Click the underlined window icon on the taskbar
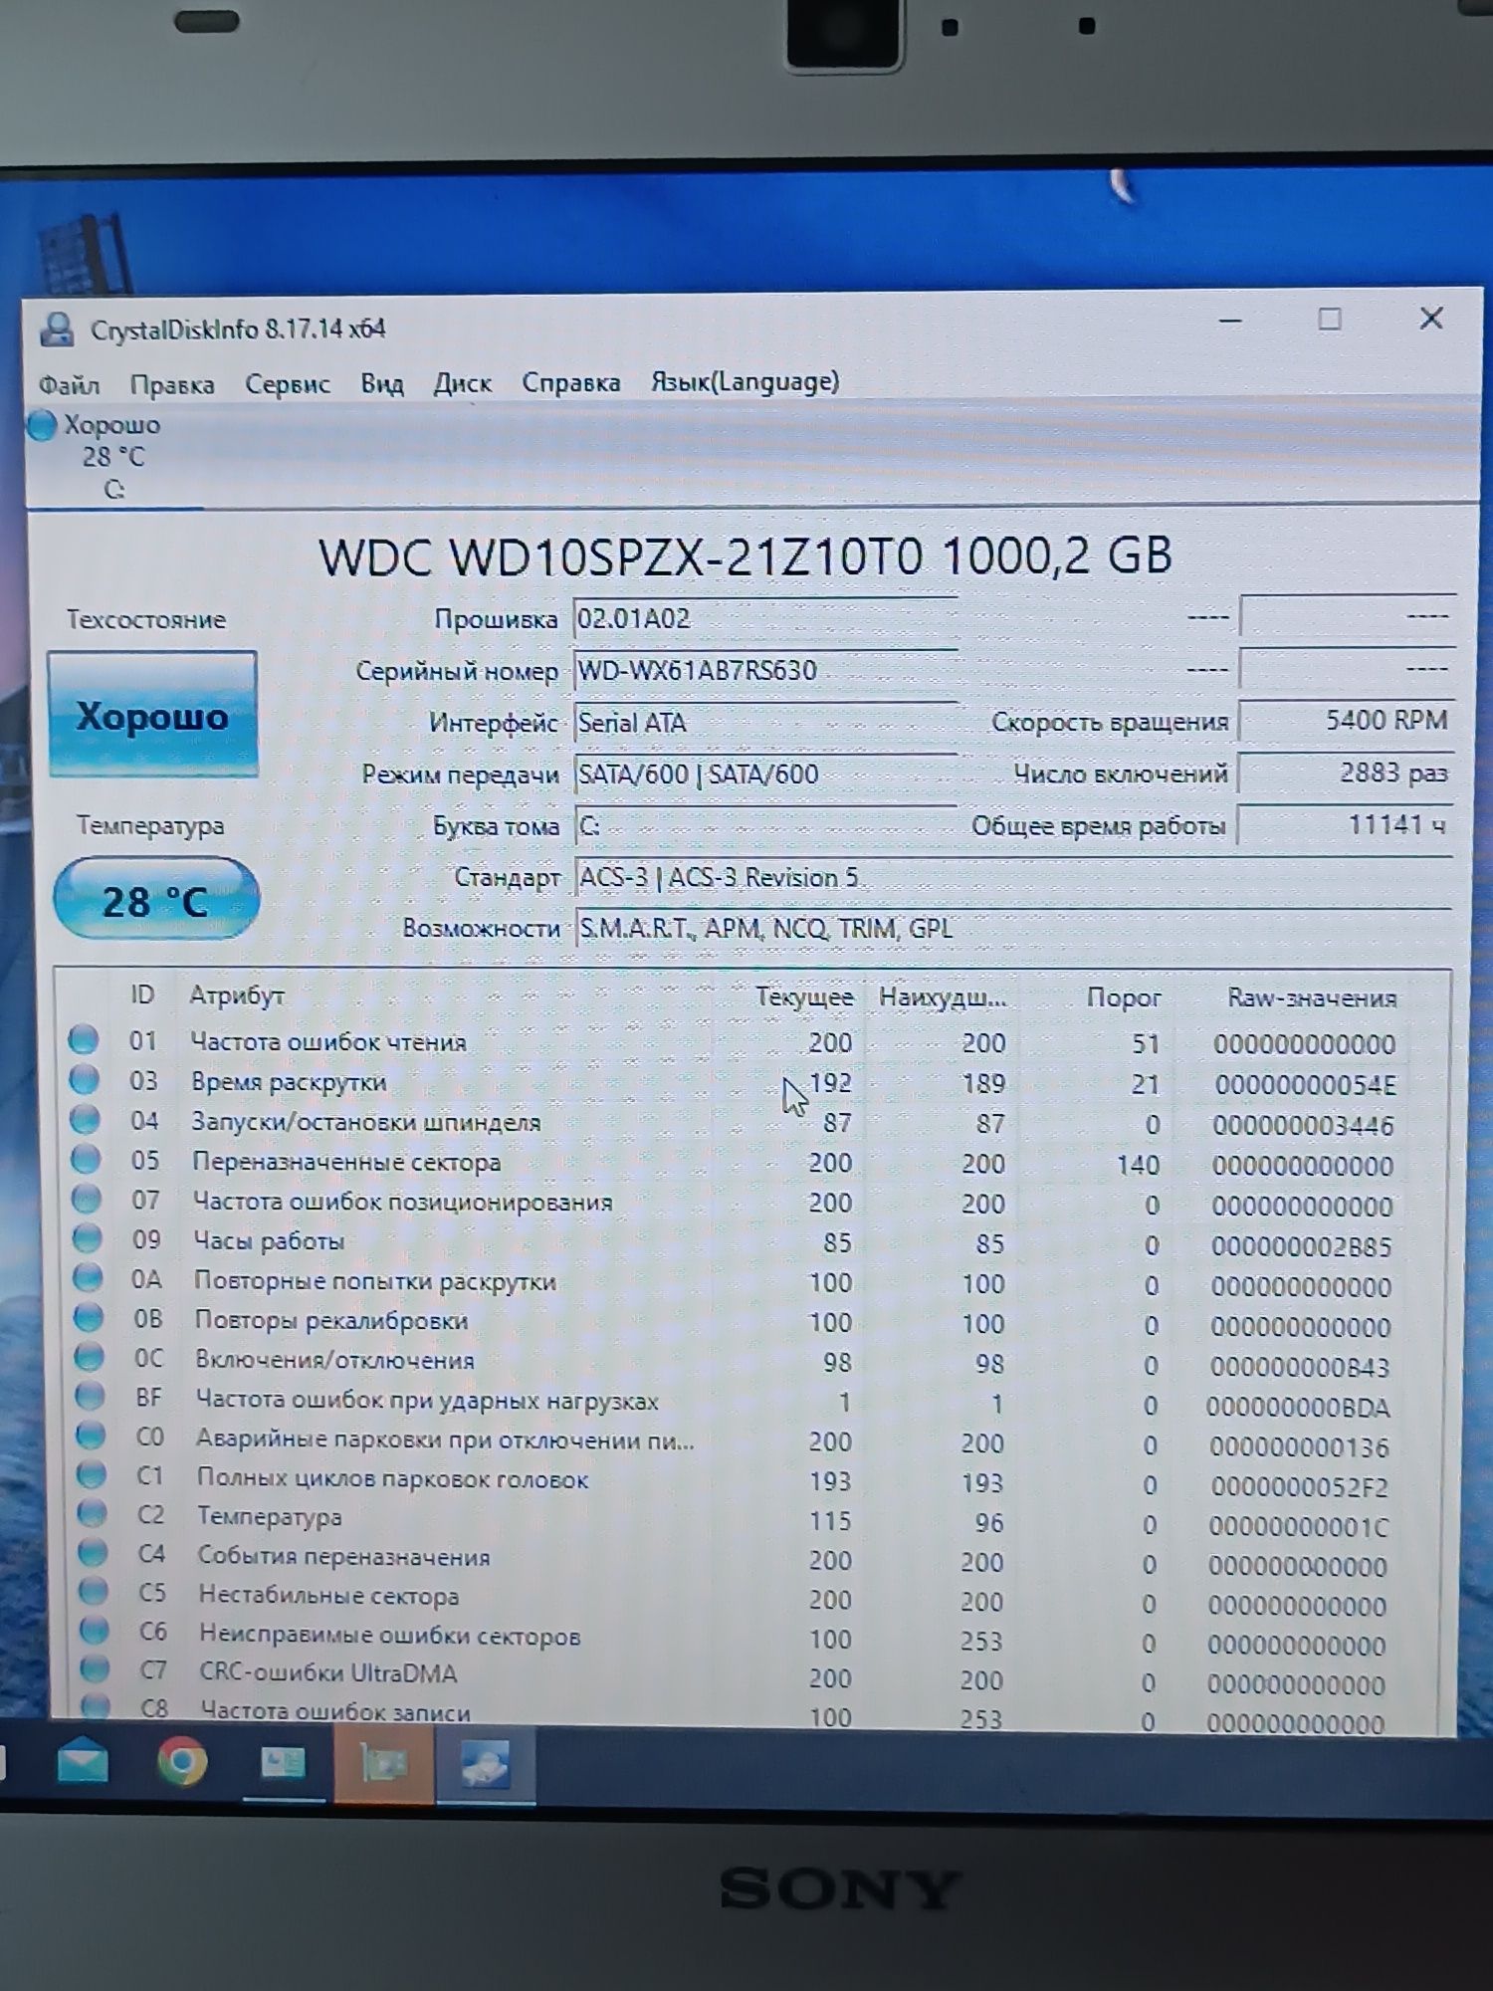This screenshot has width=1493, height=1991. click(x=283, y=1765)
